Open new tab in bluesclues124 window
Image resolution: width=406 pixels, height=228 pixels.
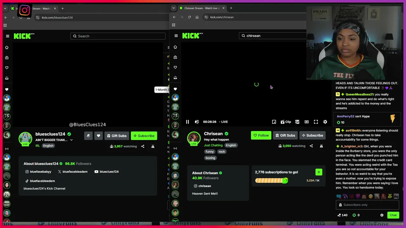[62, 9]
